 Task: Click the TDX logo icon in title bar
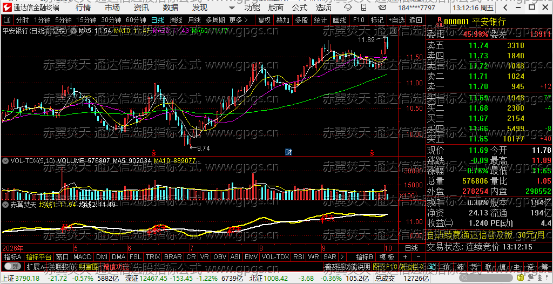tap(6, 8)
